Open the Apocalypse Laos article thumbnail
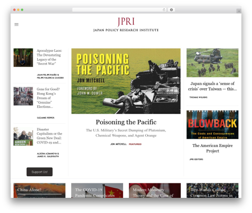Viewport: 252px width, 213px height. (x=23, y=57)
